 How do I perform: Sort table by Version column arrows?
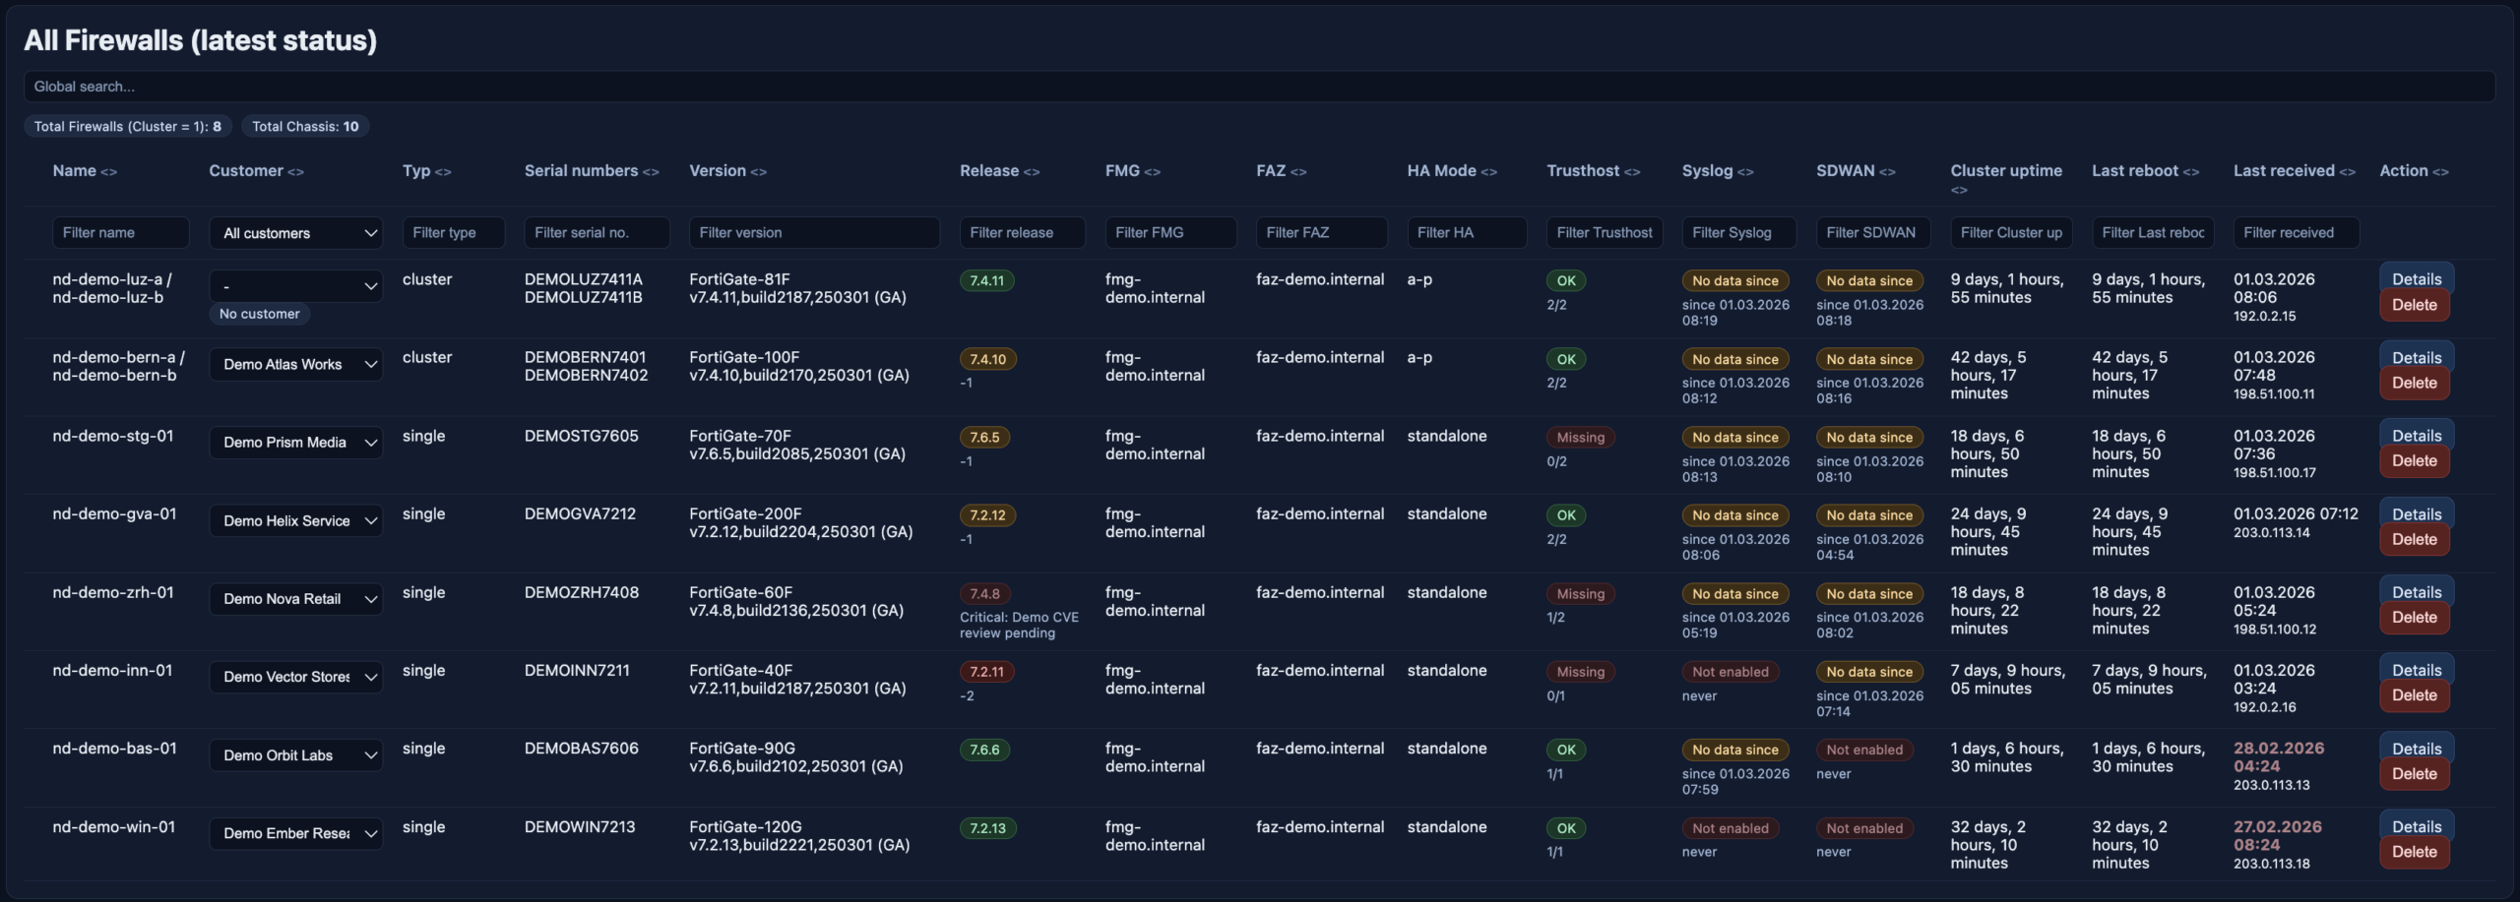click(x=758, y=172)
